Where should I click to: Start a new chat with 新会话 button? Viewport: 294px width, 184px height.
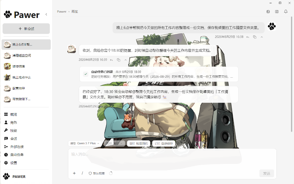click(26, 29)
